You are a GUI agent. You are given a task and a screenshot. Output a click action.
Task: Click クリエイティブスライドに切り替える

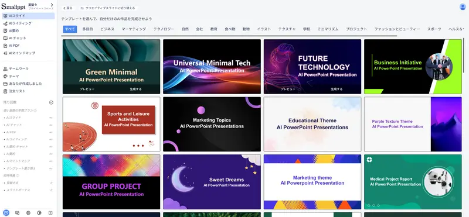108,8
